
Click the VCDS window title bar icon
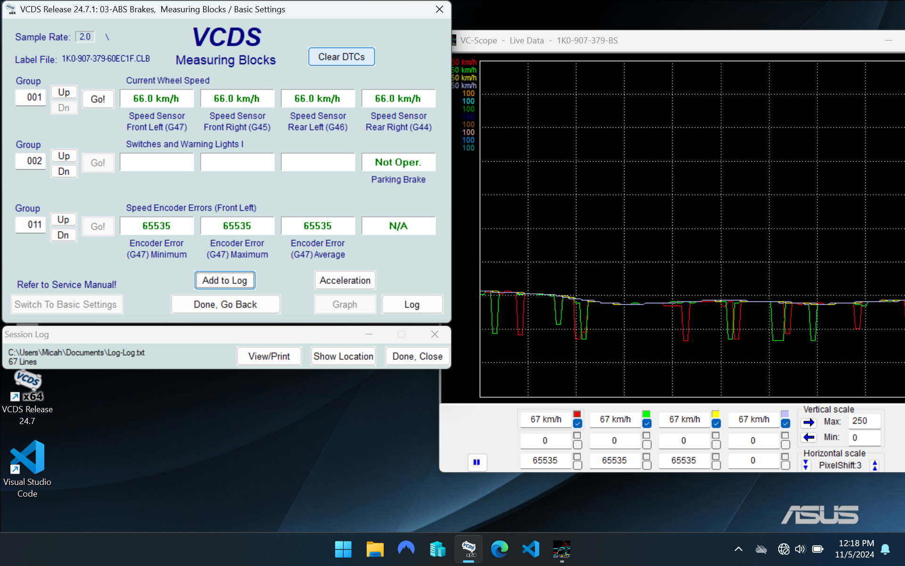click(11, 9)
